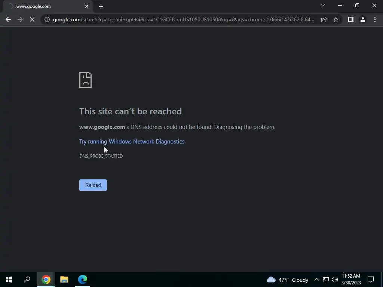Open the volume speaker tray icon
The width and height of the screenshot is (383, 287).
[335, 280]
